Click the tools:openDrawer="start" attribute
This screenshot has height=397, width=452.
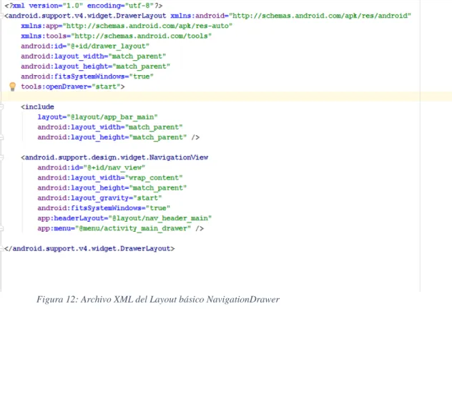coord(73,87)
